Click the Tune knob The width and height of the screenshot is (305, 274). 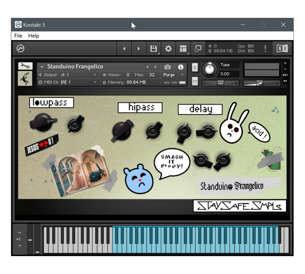click(x=209, y=69)
